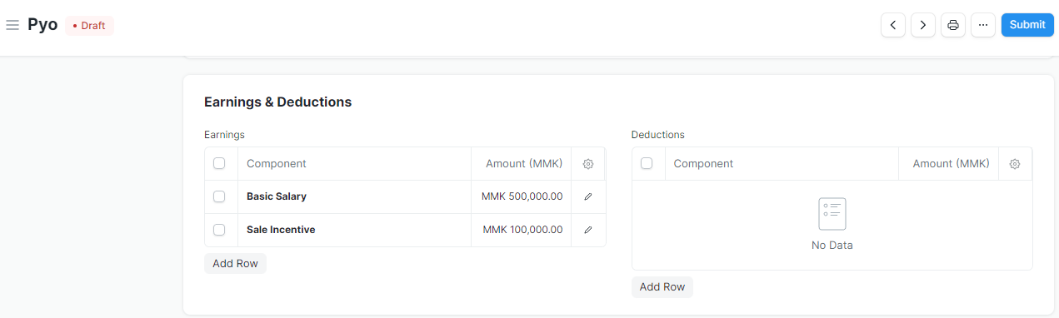Click the Pyo document title
The height and width of the screenshot is (318, 1059).
(42, 25)
